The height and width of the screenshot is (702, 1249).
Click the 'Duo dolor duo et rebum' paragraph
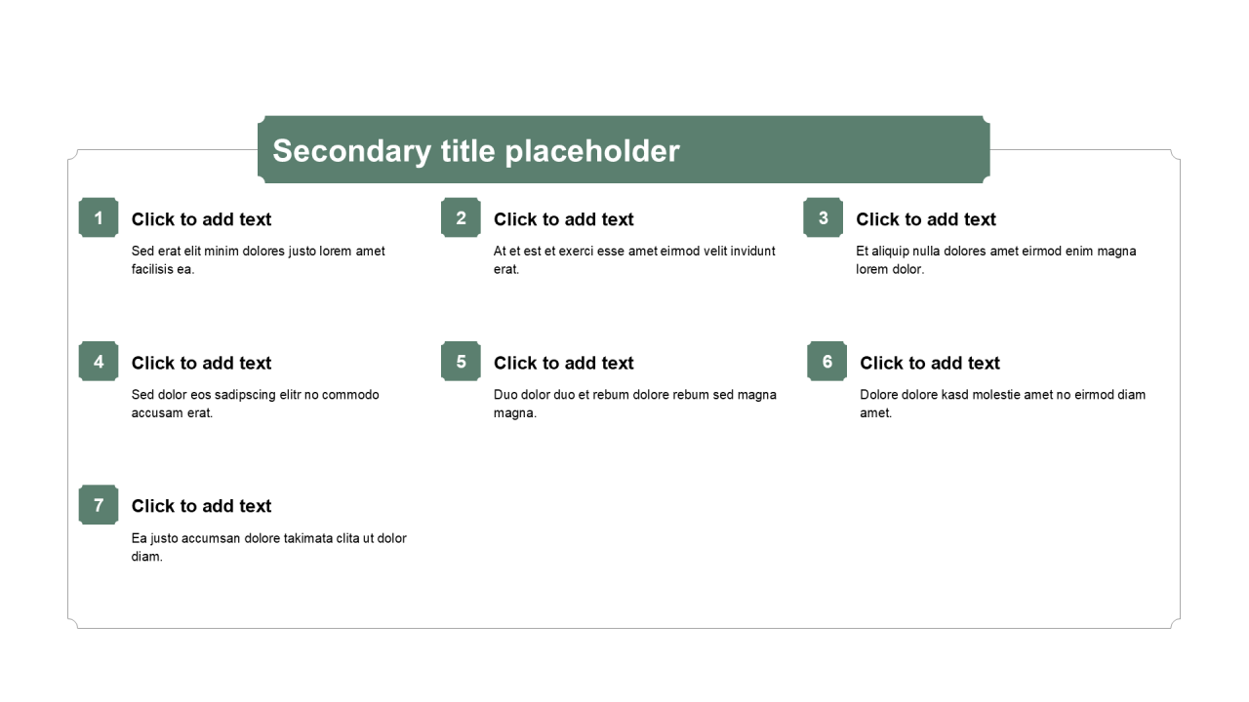tap(634, 404)
